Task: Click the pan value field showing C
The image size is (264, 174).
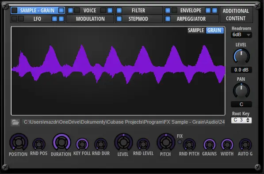Action: 241,104
